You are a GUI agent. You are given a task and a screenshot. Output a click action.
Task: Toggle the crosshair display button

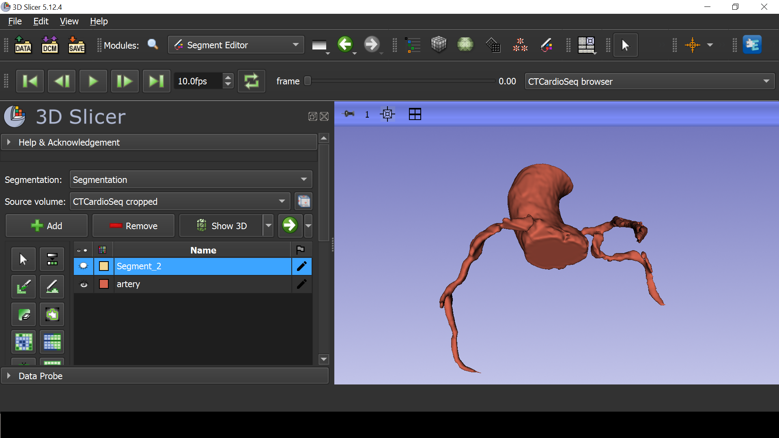(x=693, y=45)
